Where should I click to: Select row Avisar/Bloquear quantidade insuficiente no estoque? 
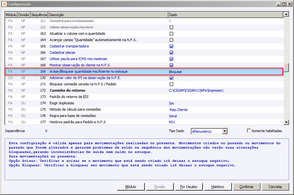[x=144, y=71]
